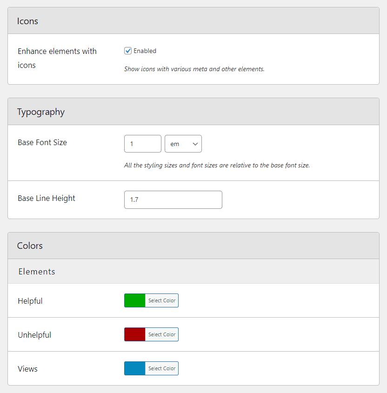
Task: Click Select Color button for Unhelpful
Action: pyautogui.click(x=162, y=334)
